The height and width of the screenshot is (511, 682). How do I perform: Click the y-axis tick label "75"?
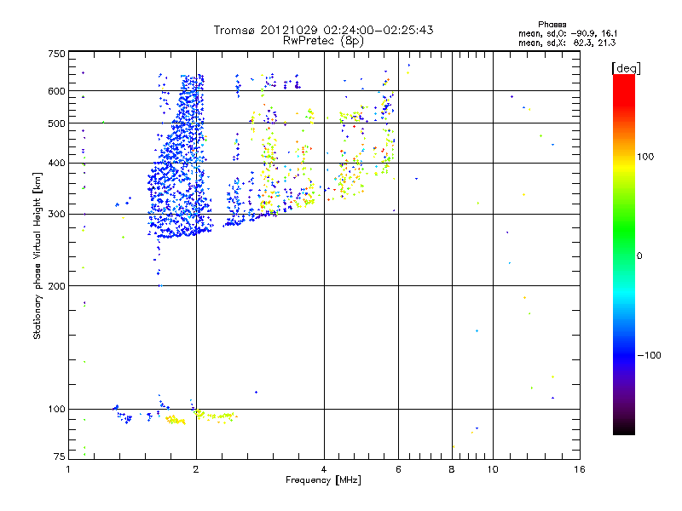[60, 456]
